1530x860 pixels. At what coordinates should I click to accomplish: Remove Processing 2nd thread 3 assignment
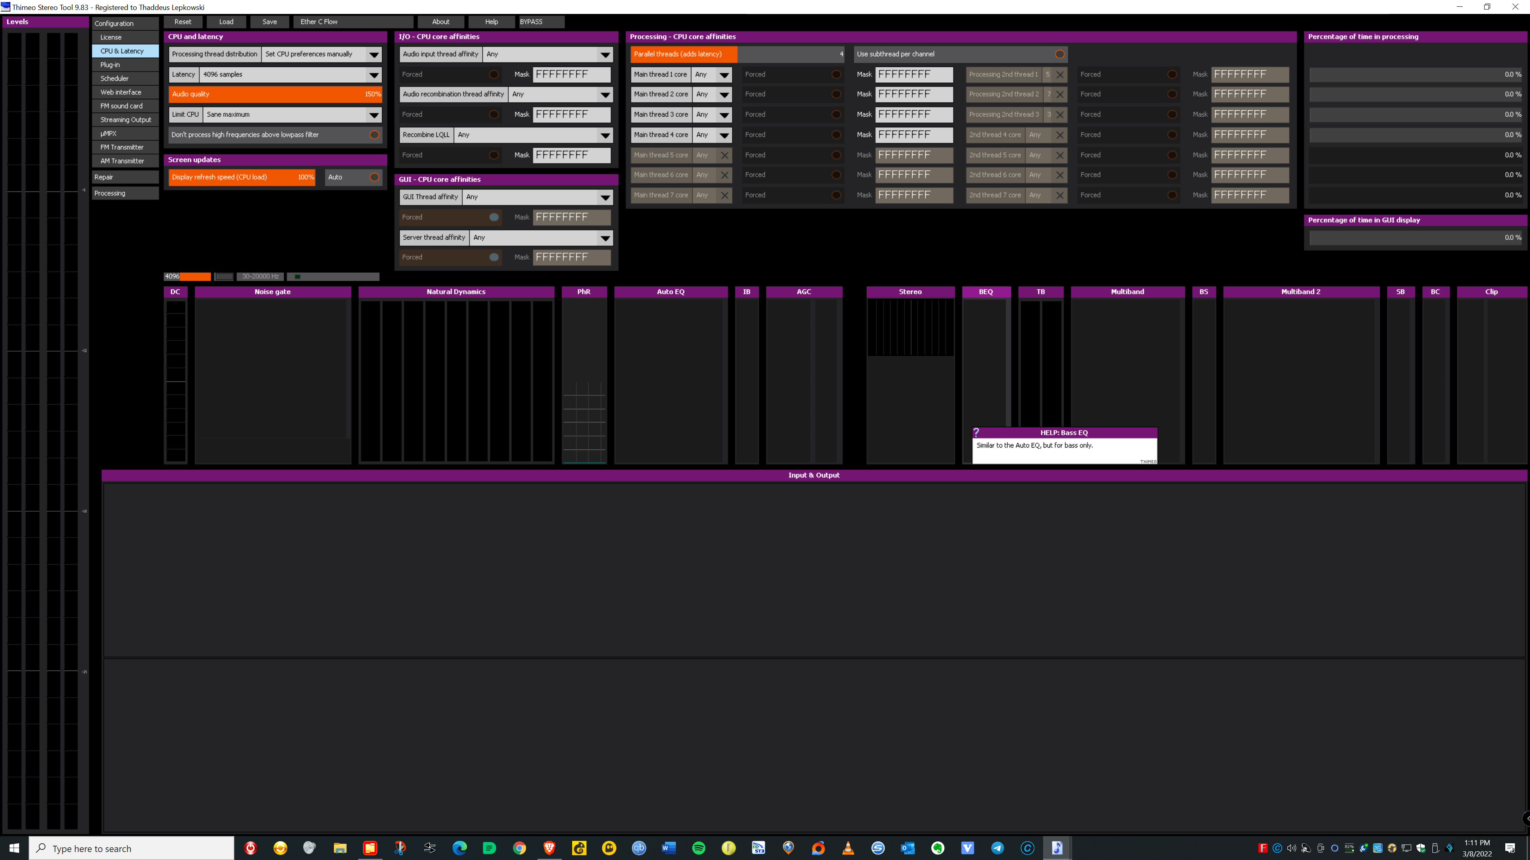pos(1061,114)
